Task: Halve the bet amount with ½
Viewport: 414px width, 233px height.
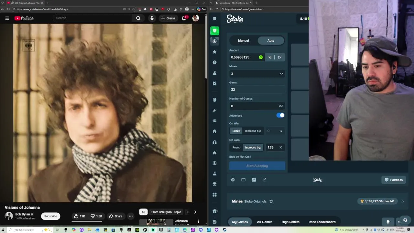Action: coord(270,57)
